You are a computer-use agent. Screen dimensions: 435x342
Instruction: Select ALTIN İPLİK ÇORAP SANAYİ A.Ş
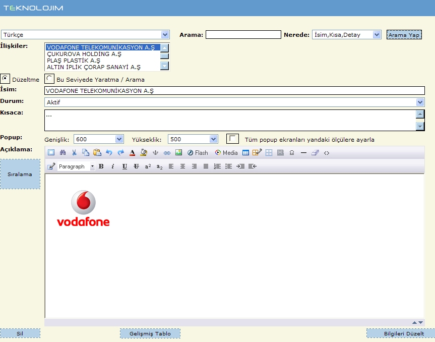(103, 67)
